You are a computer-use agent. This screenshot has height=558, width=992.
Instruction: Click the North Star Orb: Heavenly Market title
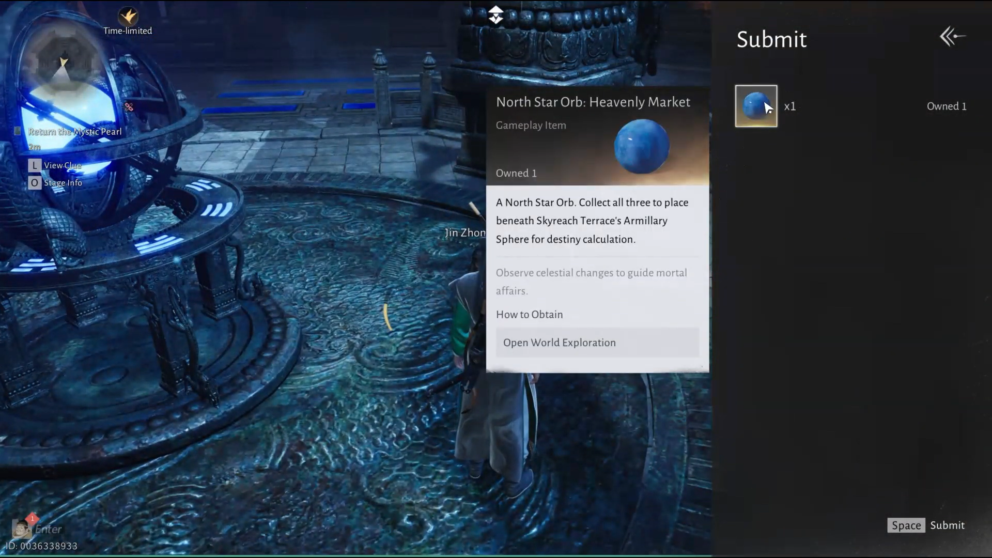[x=593, y=102]
